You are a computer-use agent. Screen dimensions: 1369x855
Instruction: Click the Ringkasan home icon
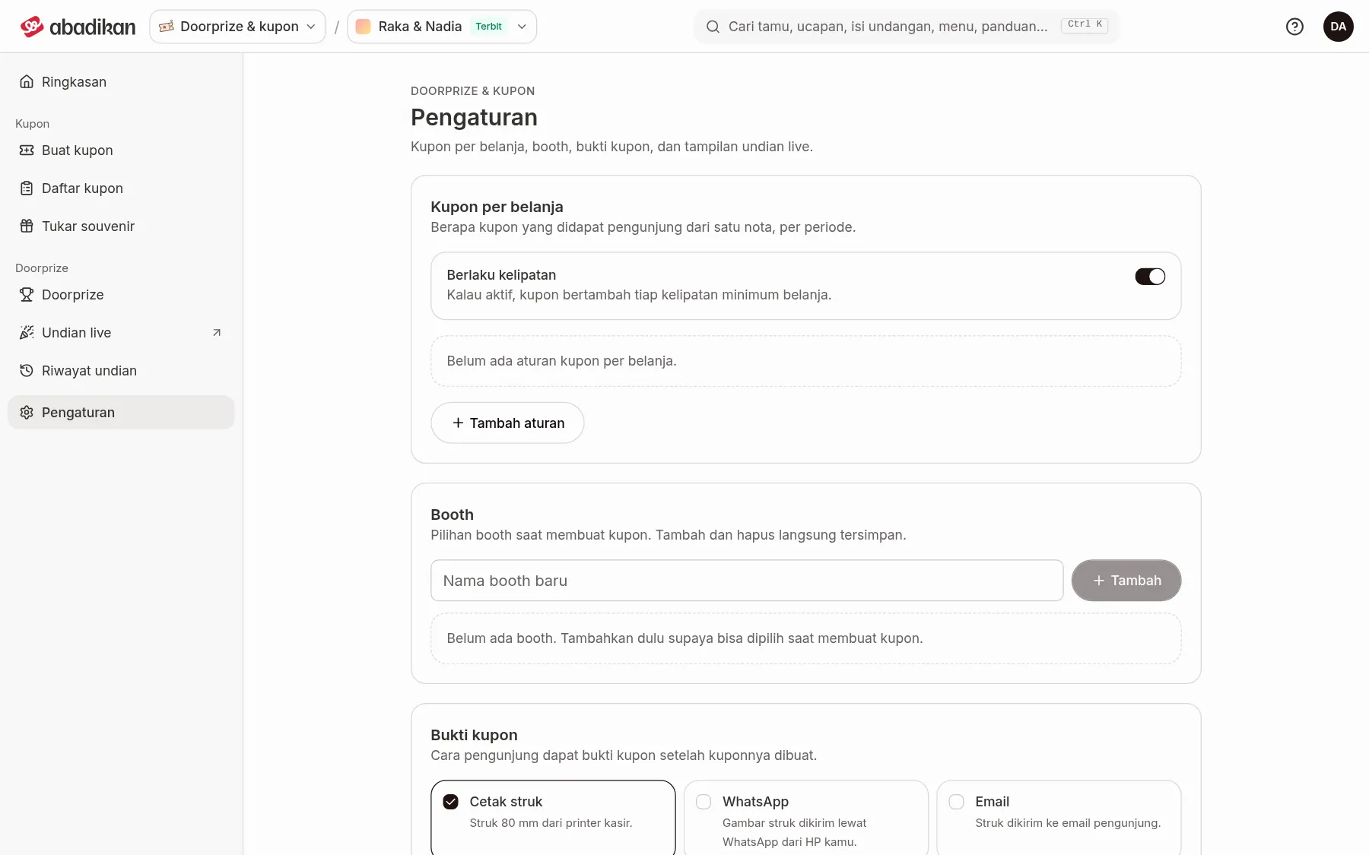27,82
